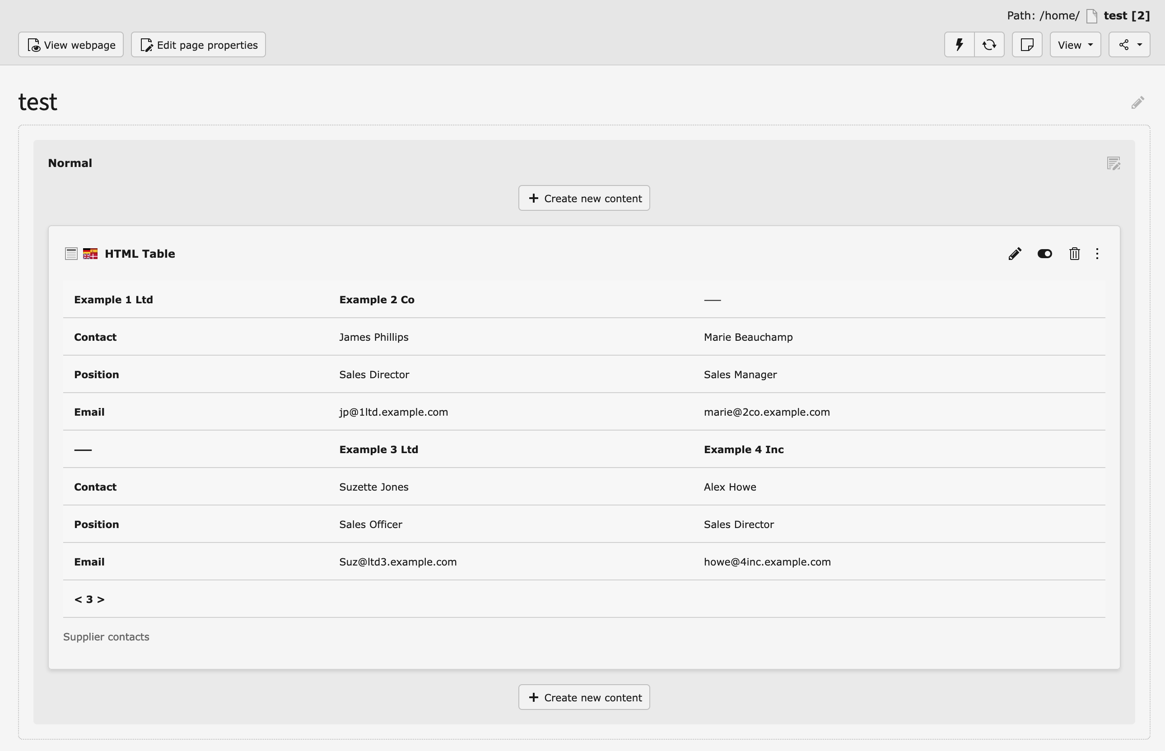Click the clear cache lightning bolt icon
The width and height of the screenshot is (1165, 751).
[x=959, y=45]
